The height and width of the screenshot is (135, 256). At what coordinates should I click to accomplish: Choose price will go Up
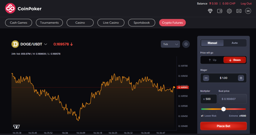click(212, 60)
